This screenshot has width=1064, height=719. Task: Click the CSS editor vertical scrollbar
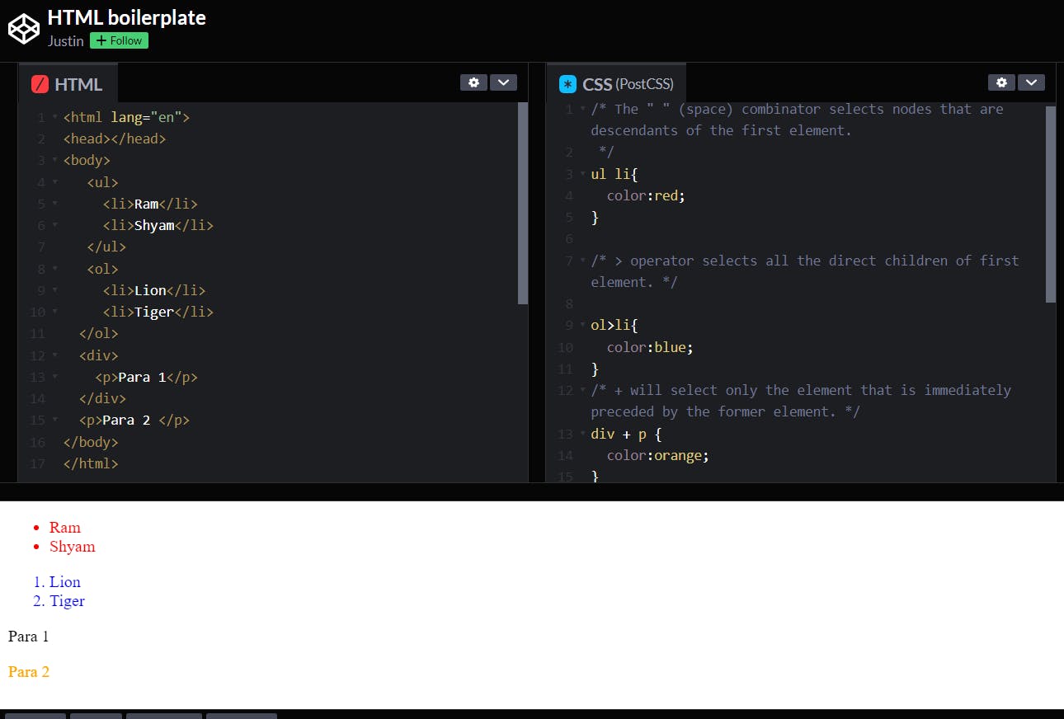click(1051, 204)
